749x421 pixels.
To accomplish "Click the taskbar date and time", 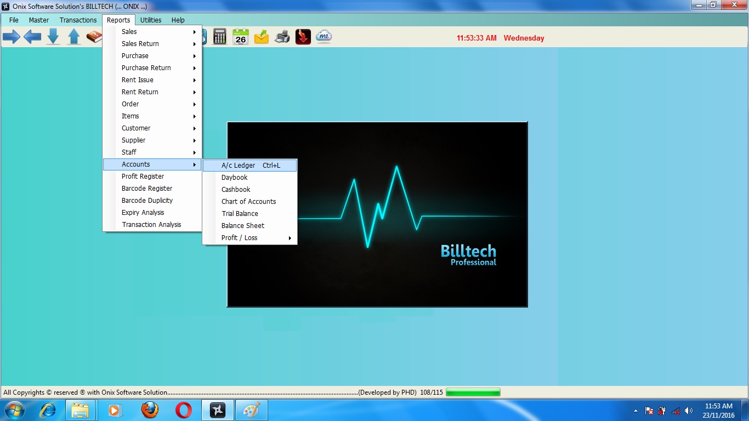I will pos(719,411).
